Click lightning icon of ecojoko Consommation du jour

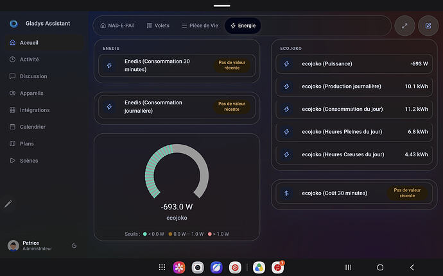pos(286,109)
